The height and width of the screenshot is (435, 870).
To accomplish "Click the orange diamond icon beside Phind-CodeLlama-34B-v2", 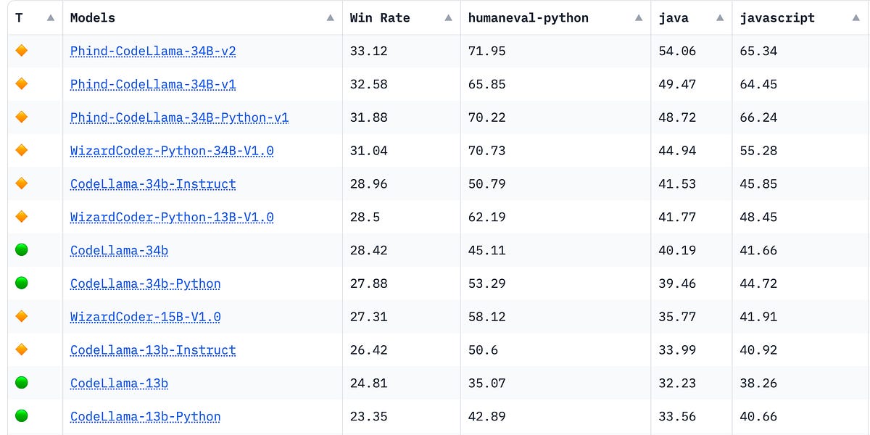I will (x=22, y=51).
